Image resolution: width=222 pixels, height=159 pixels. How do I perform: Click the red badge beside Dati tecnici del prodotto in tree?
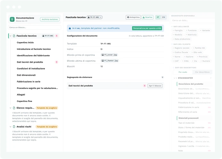tap(57, 62)
